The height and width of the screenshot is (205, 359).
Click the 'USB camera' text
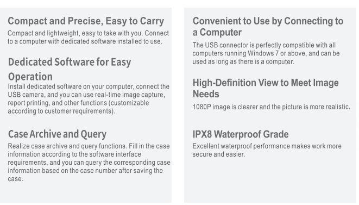pyautogui.click(x=26, y=95)
